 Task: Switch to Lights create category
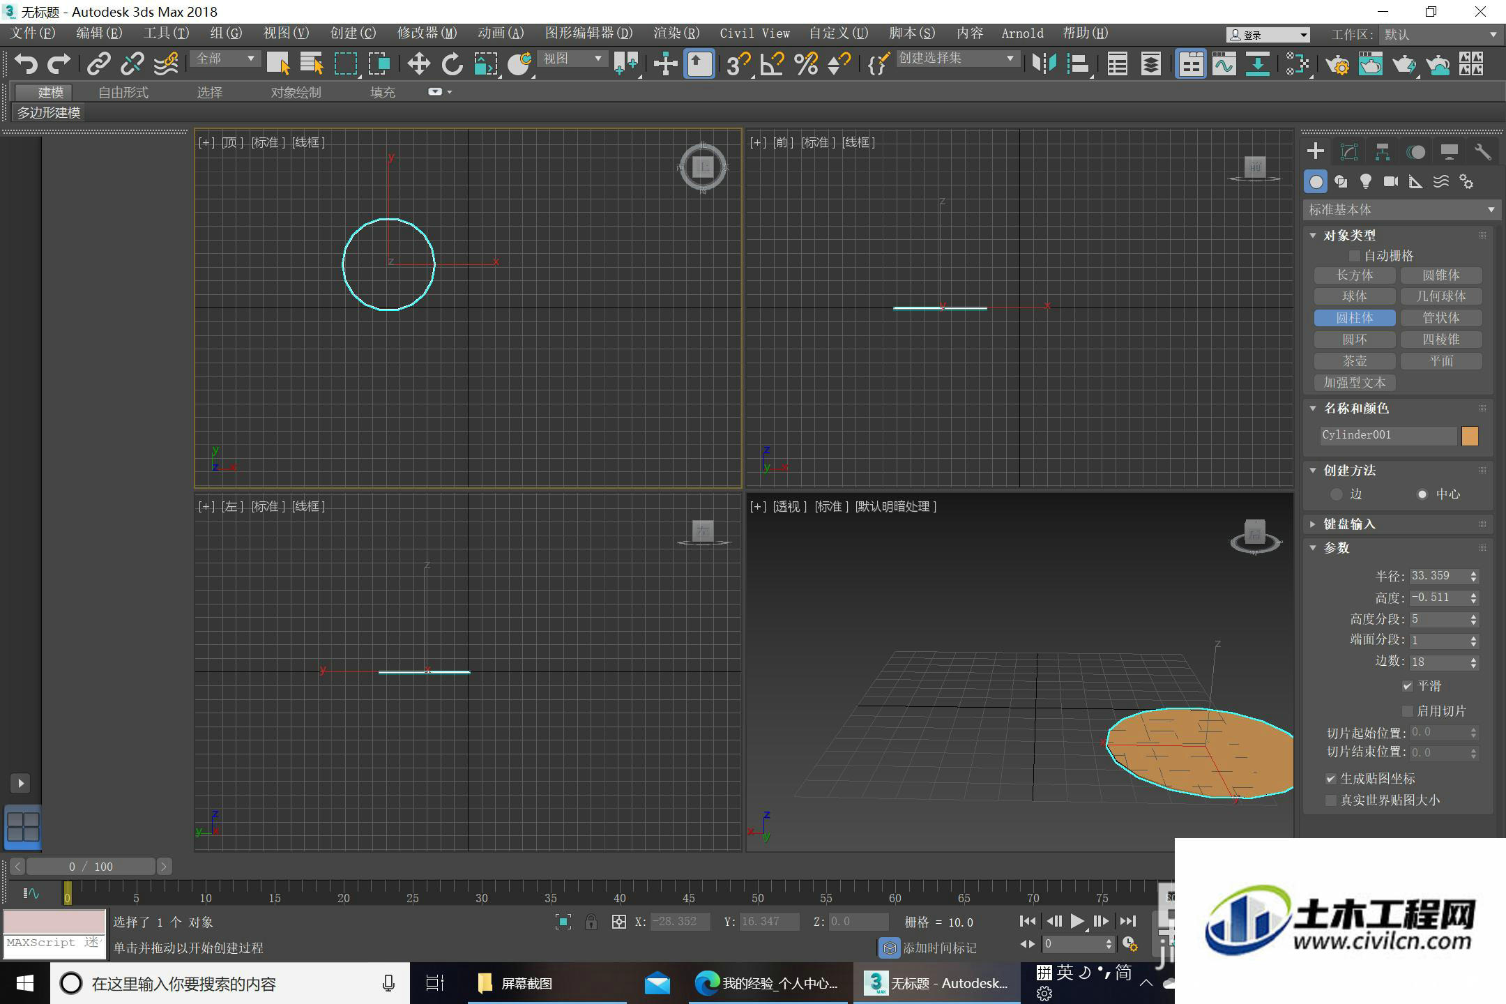(1365, 181)
